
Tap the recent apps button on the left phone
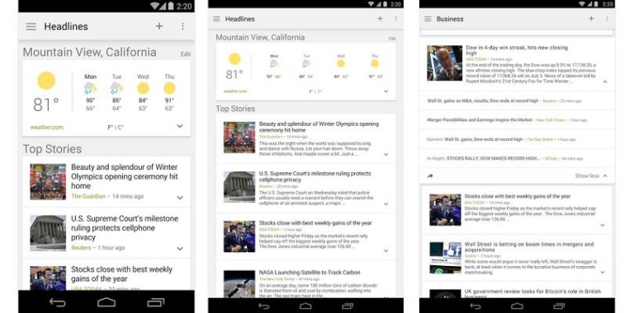[x=156, y=302]
